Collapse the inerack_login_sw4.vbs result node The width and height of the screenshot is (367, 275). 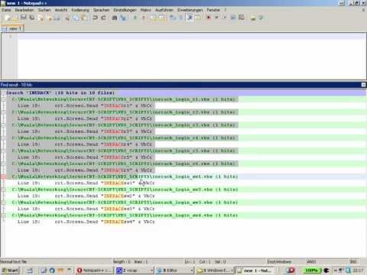[x=3, y=215]
